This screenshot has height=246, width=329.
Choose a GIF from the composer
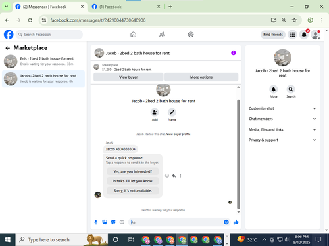(122, 222)
